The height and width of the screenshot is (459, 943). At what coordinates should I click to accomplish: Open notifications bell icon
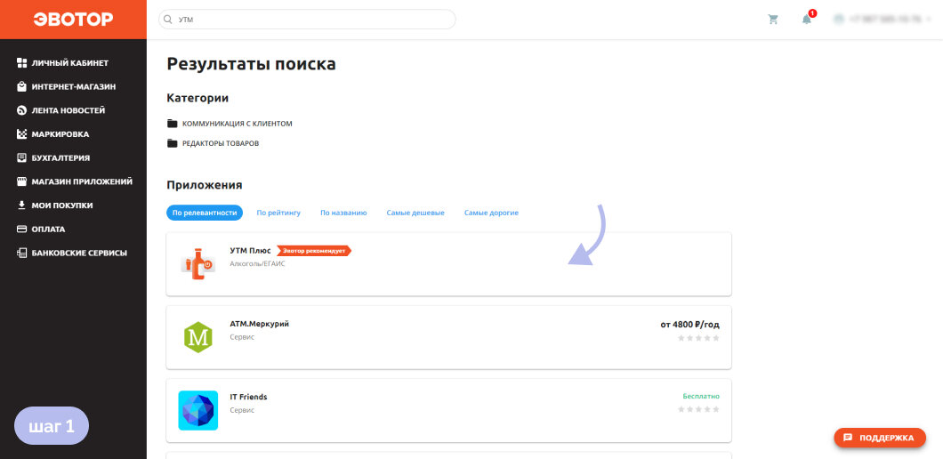807,19
